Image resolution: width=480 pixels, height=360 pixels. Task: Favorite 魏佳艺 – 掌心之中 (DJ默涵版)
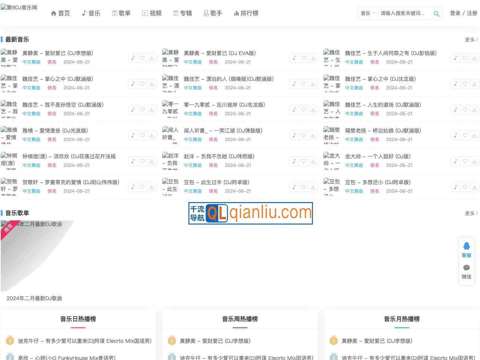pyautogui.click(x=142, y=84)
